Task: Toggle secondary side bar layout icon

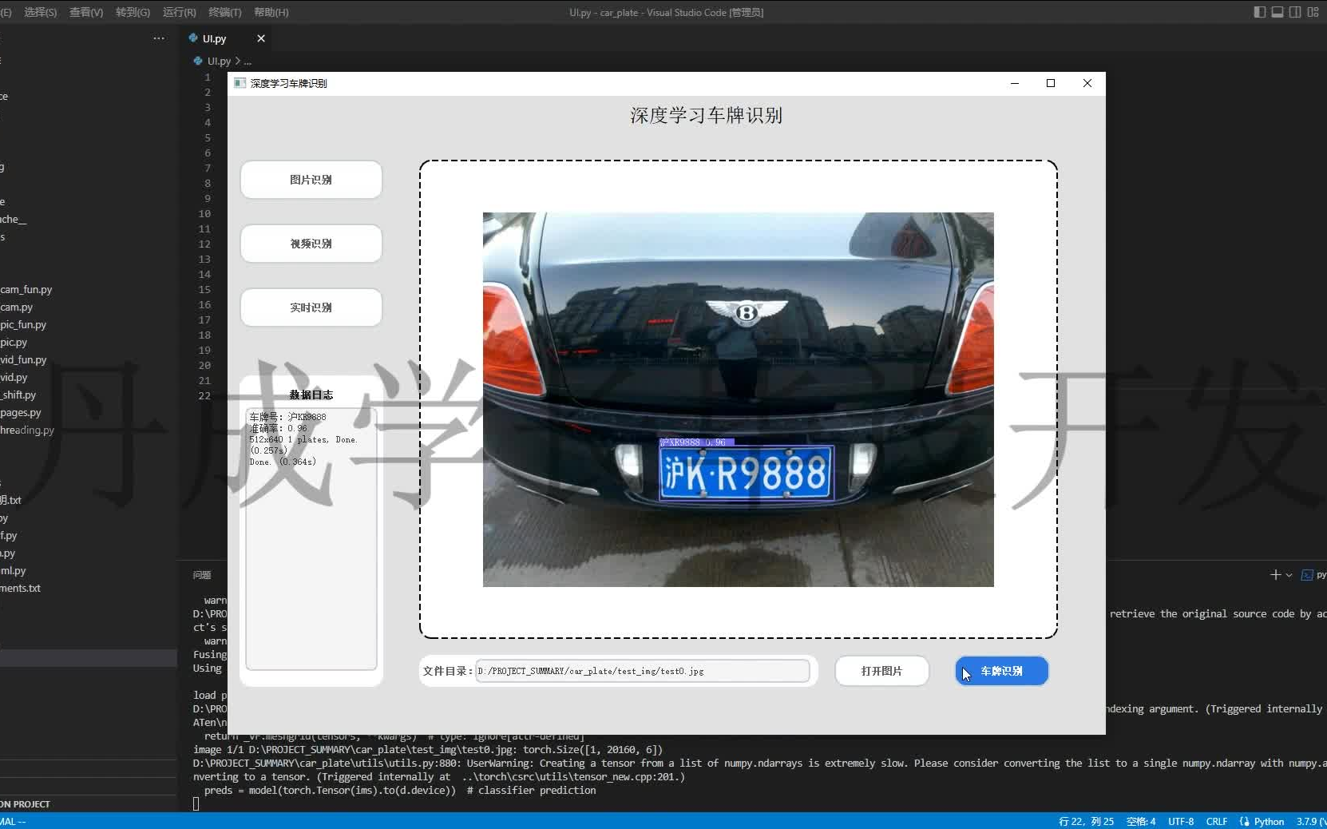Action: 1295,12
